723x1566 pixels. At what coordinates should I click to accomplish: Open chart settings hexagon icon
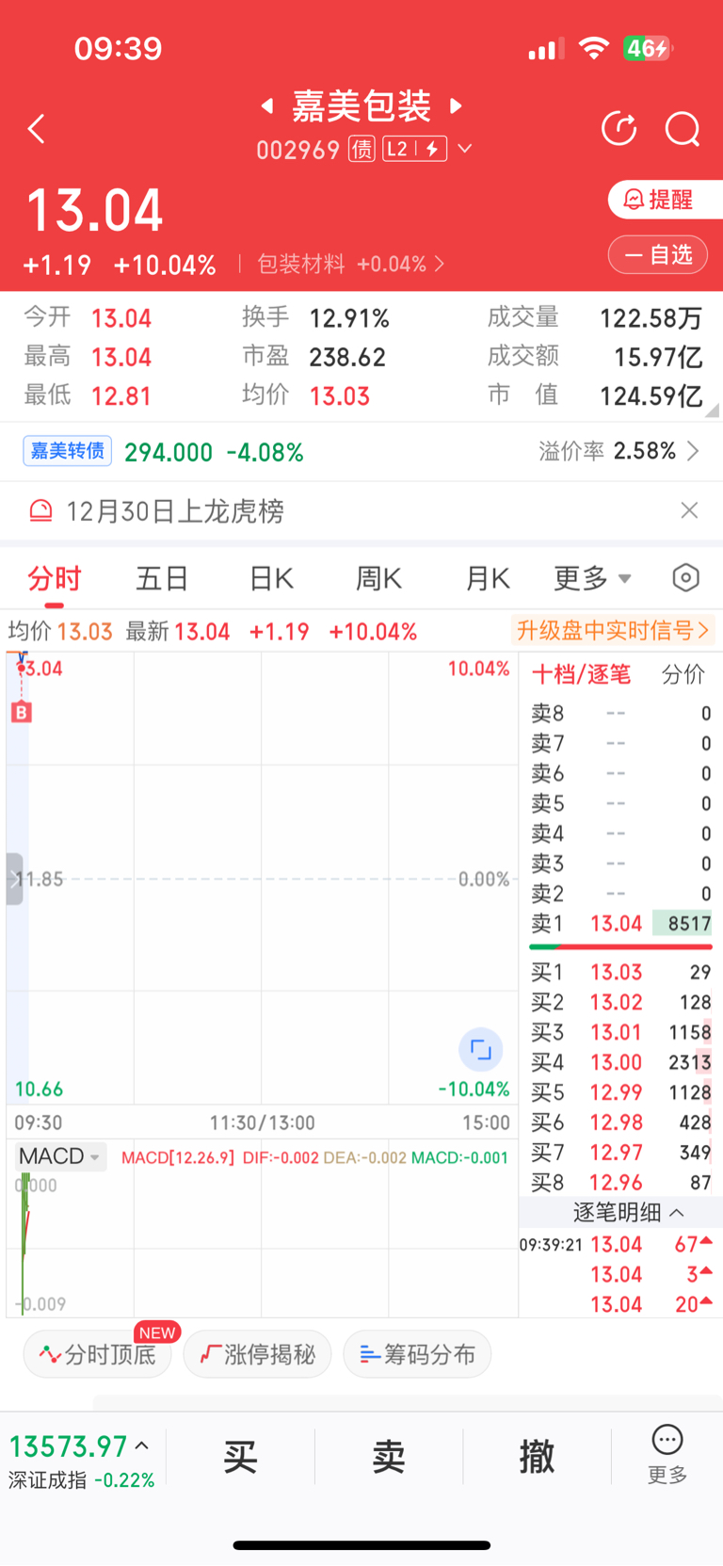tap(686, 577)
